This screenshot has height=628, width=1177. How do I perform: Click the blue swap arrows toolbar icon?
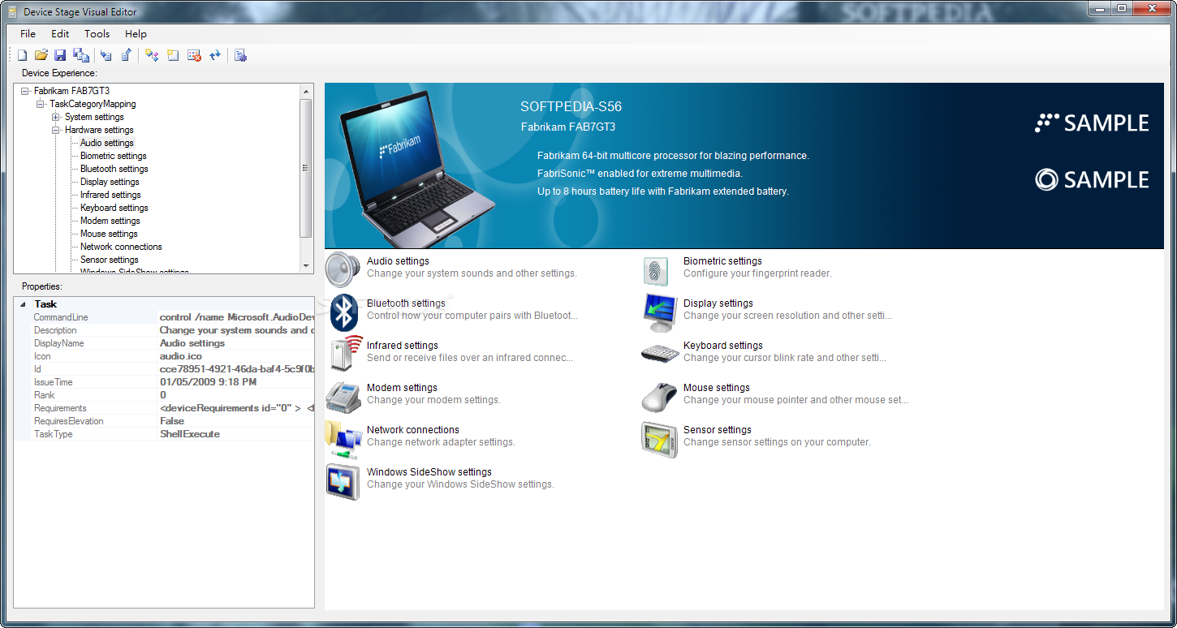(215, 55)
